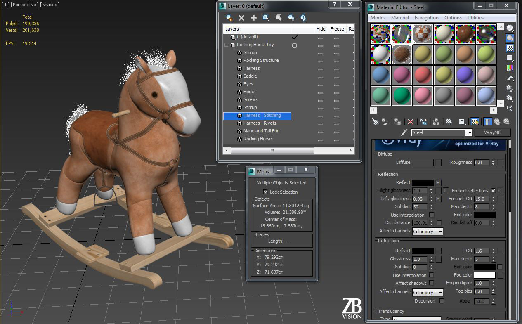Click Reflect black color swatch
The image size is (522, 324).
[x=423, y=182]
